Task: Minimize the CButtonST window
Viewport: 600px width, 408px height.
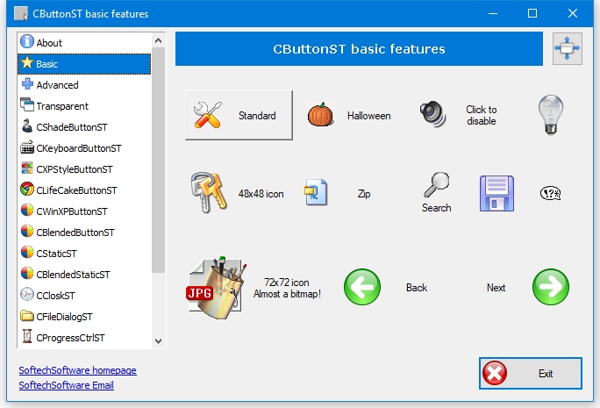Action: click(x=493, y=13)
